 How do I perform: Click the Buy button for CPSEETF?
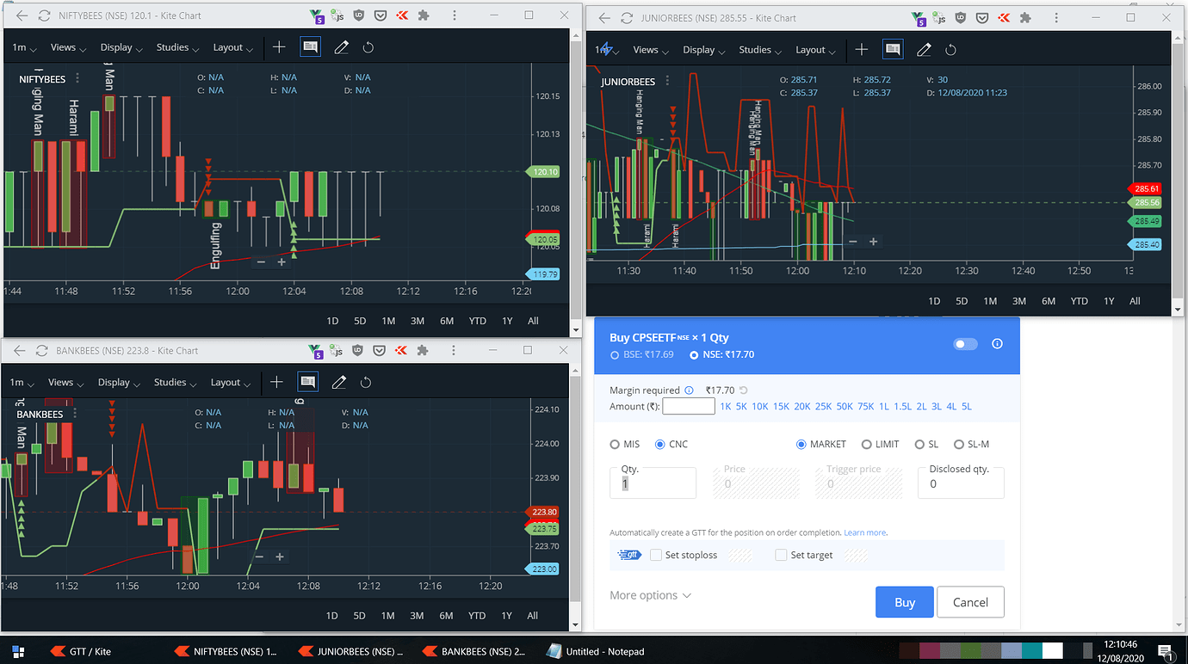(x=904, y=601)
